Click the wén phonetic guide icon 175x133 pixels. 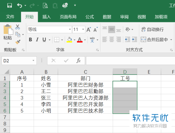92,40
